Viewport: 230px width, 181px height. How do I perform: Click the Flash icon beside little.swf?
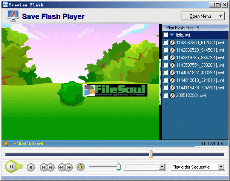tap(172, 35)
